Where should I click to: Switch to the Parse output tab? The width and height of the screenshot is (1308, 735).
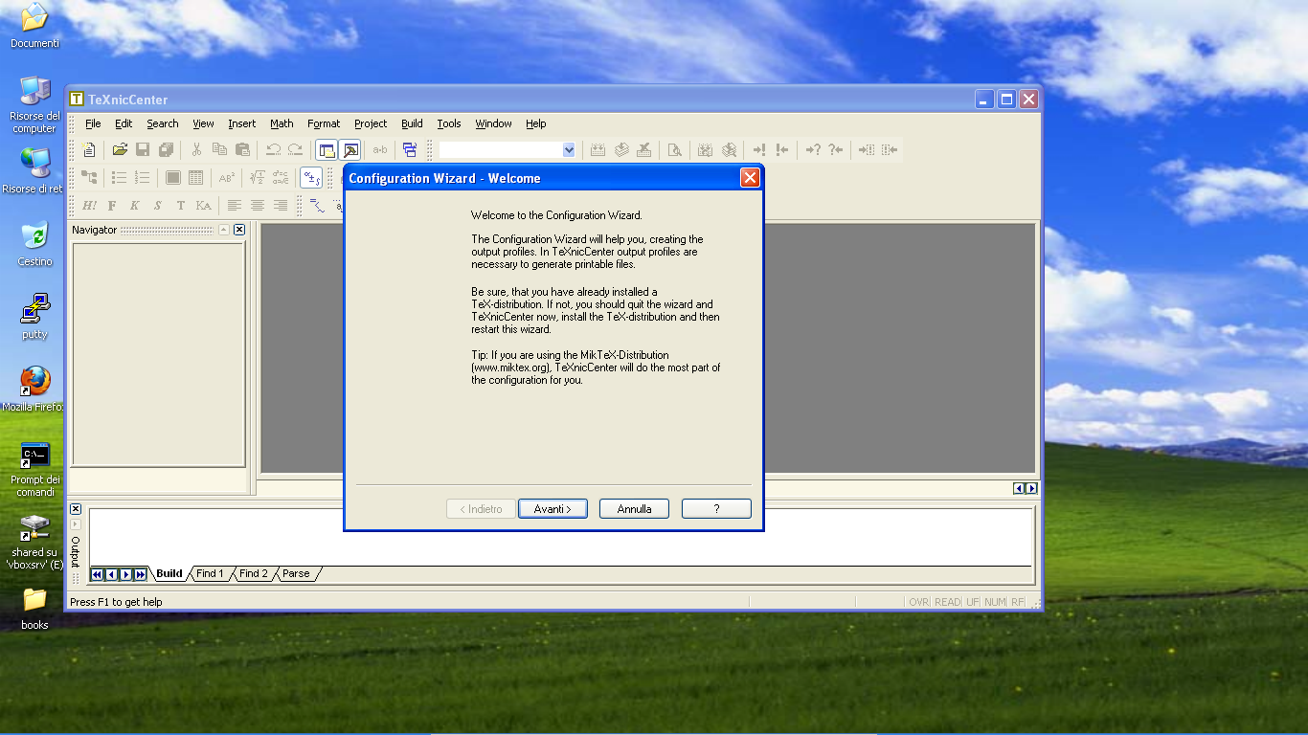(296, 574)
